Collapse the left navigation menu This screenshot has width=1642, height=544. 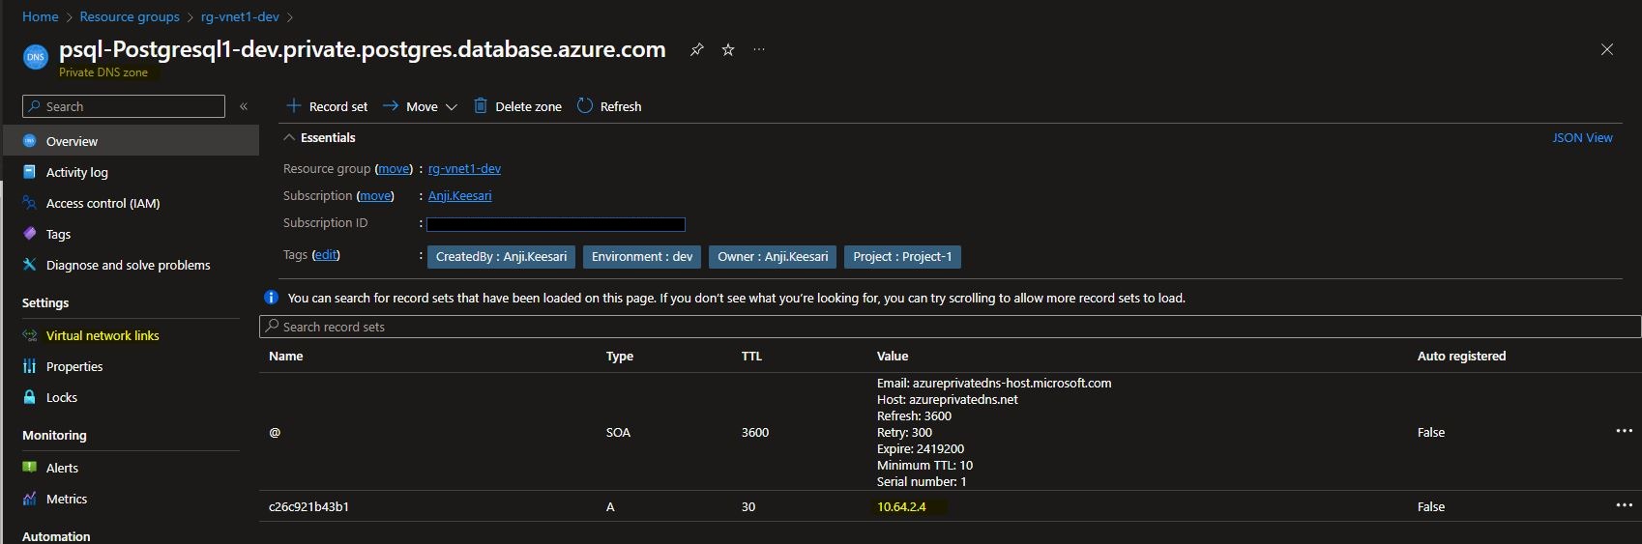tap(244, 106)
